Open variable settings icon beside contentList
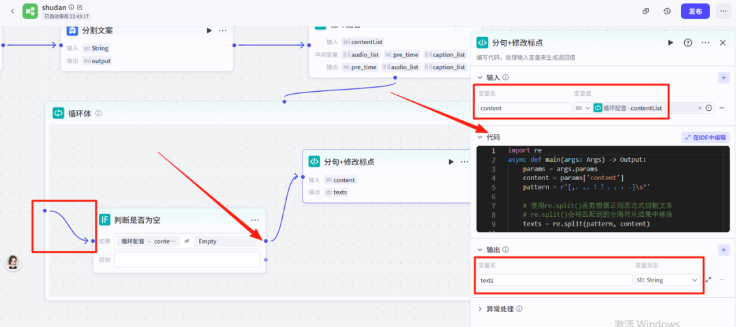Screen dimensions: 736x327 (709, 107)
